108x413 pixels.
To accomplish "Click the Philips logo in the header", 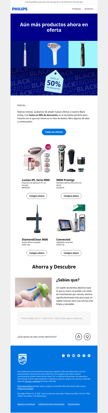I will (x=20, y=9).
